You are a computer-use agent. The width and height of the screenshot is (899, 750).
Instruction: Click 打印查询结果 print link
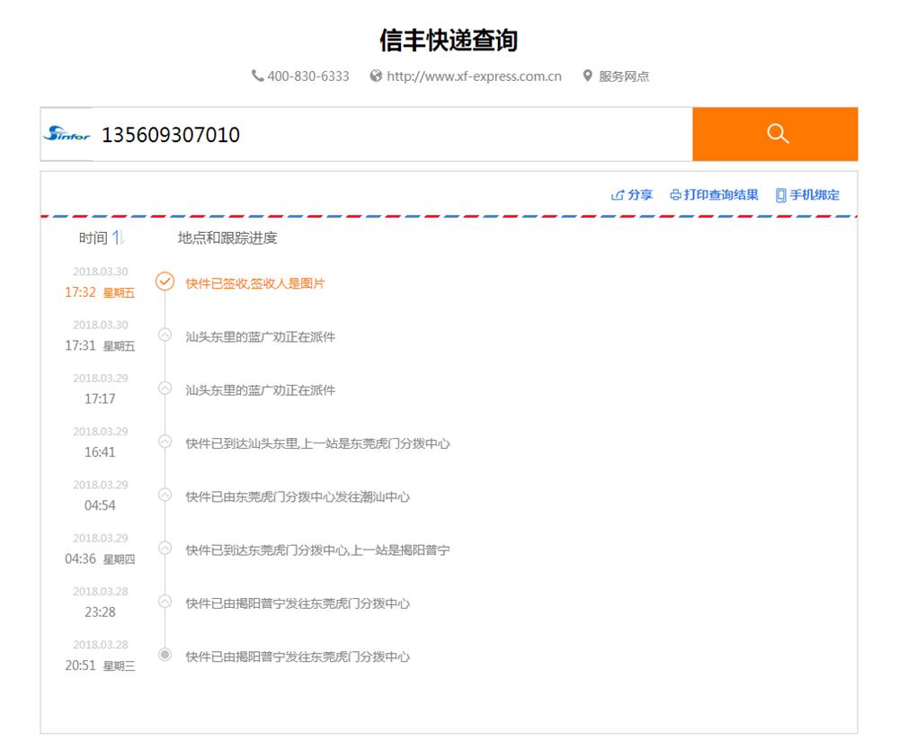(715, 195)
